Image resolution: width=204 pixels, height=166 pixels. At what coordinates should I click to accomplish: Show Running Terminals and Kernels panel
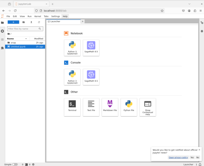[2, 31]
